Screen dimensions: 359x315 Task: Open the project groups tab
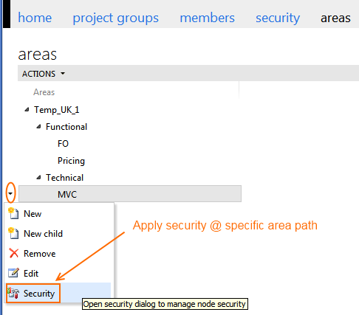point(115,18)
